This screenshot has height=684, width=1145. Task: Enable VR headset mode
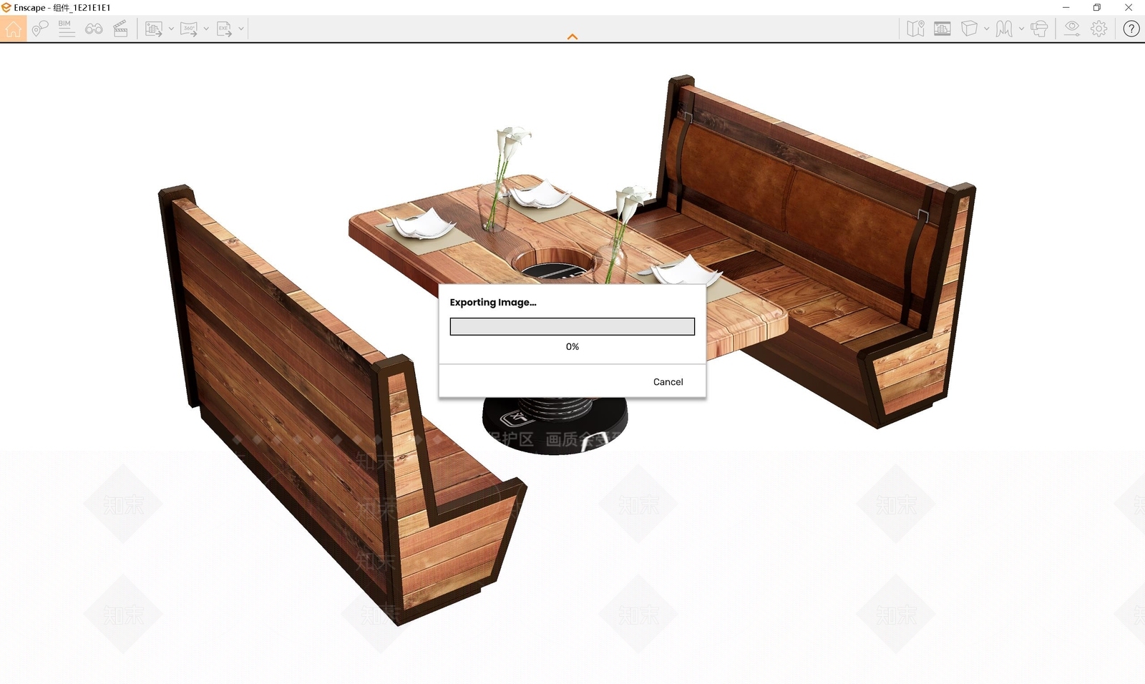point(1040,29)
